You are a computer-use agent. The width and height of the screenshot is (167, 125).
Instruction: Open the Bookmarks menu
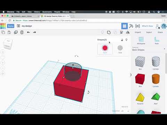tap(47, 12)
